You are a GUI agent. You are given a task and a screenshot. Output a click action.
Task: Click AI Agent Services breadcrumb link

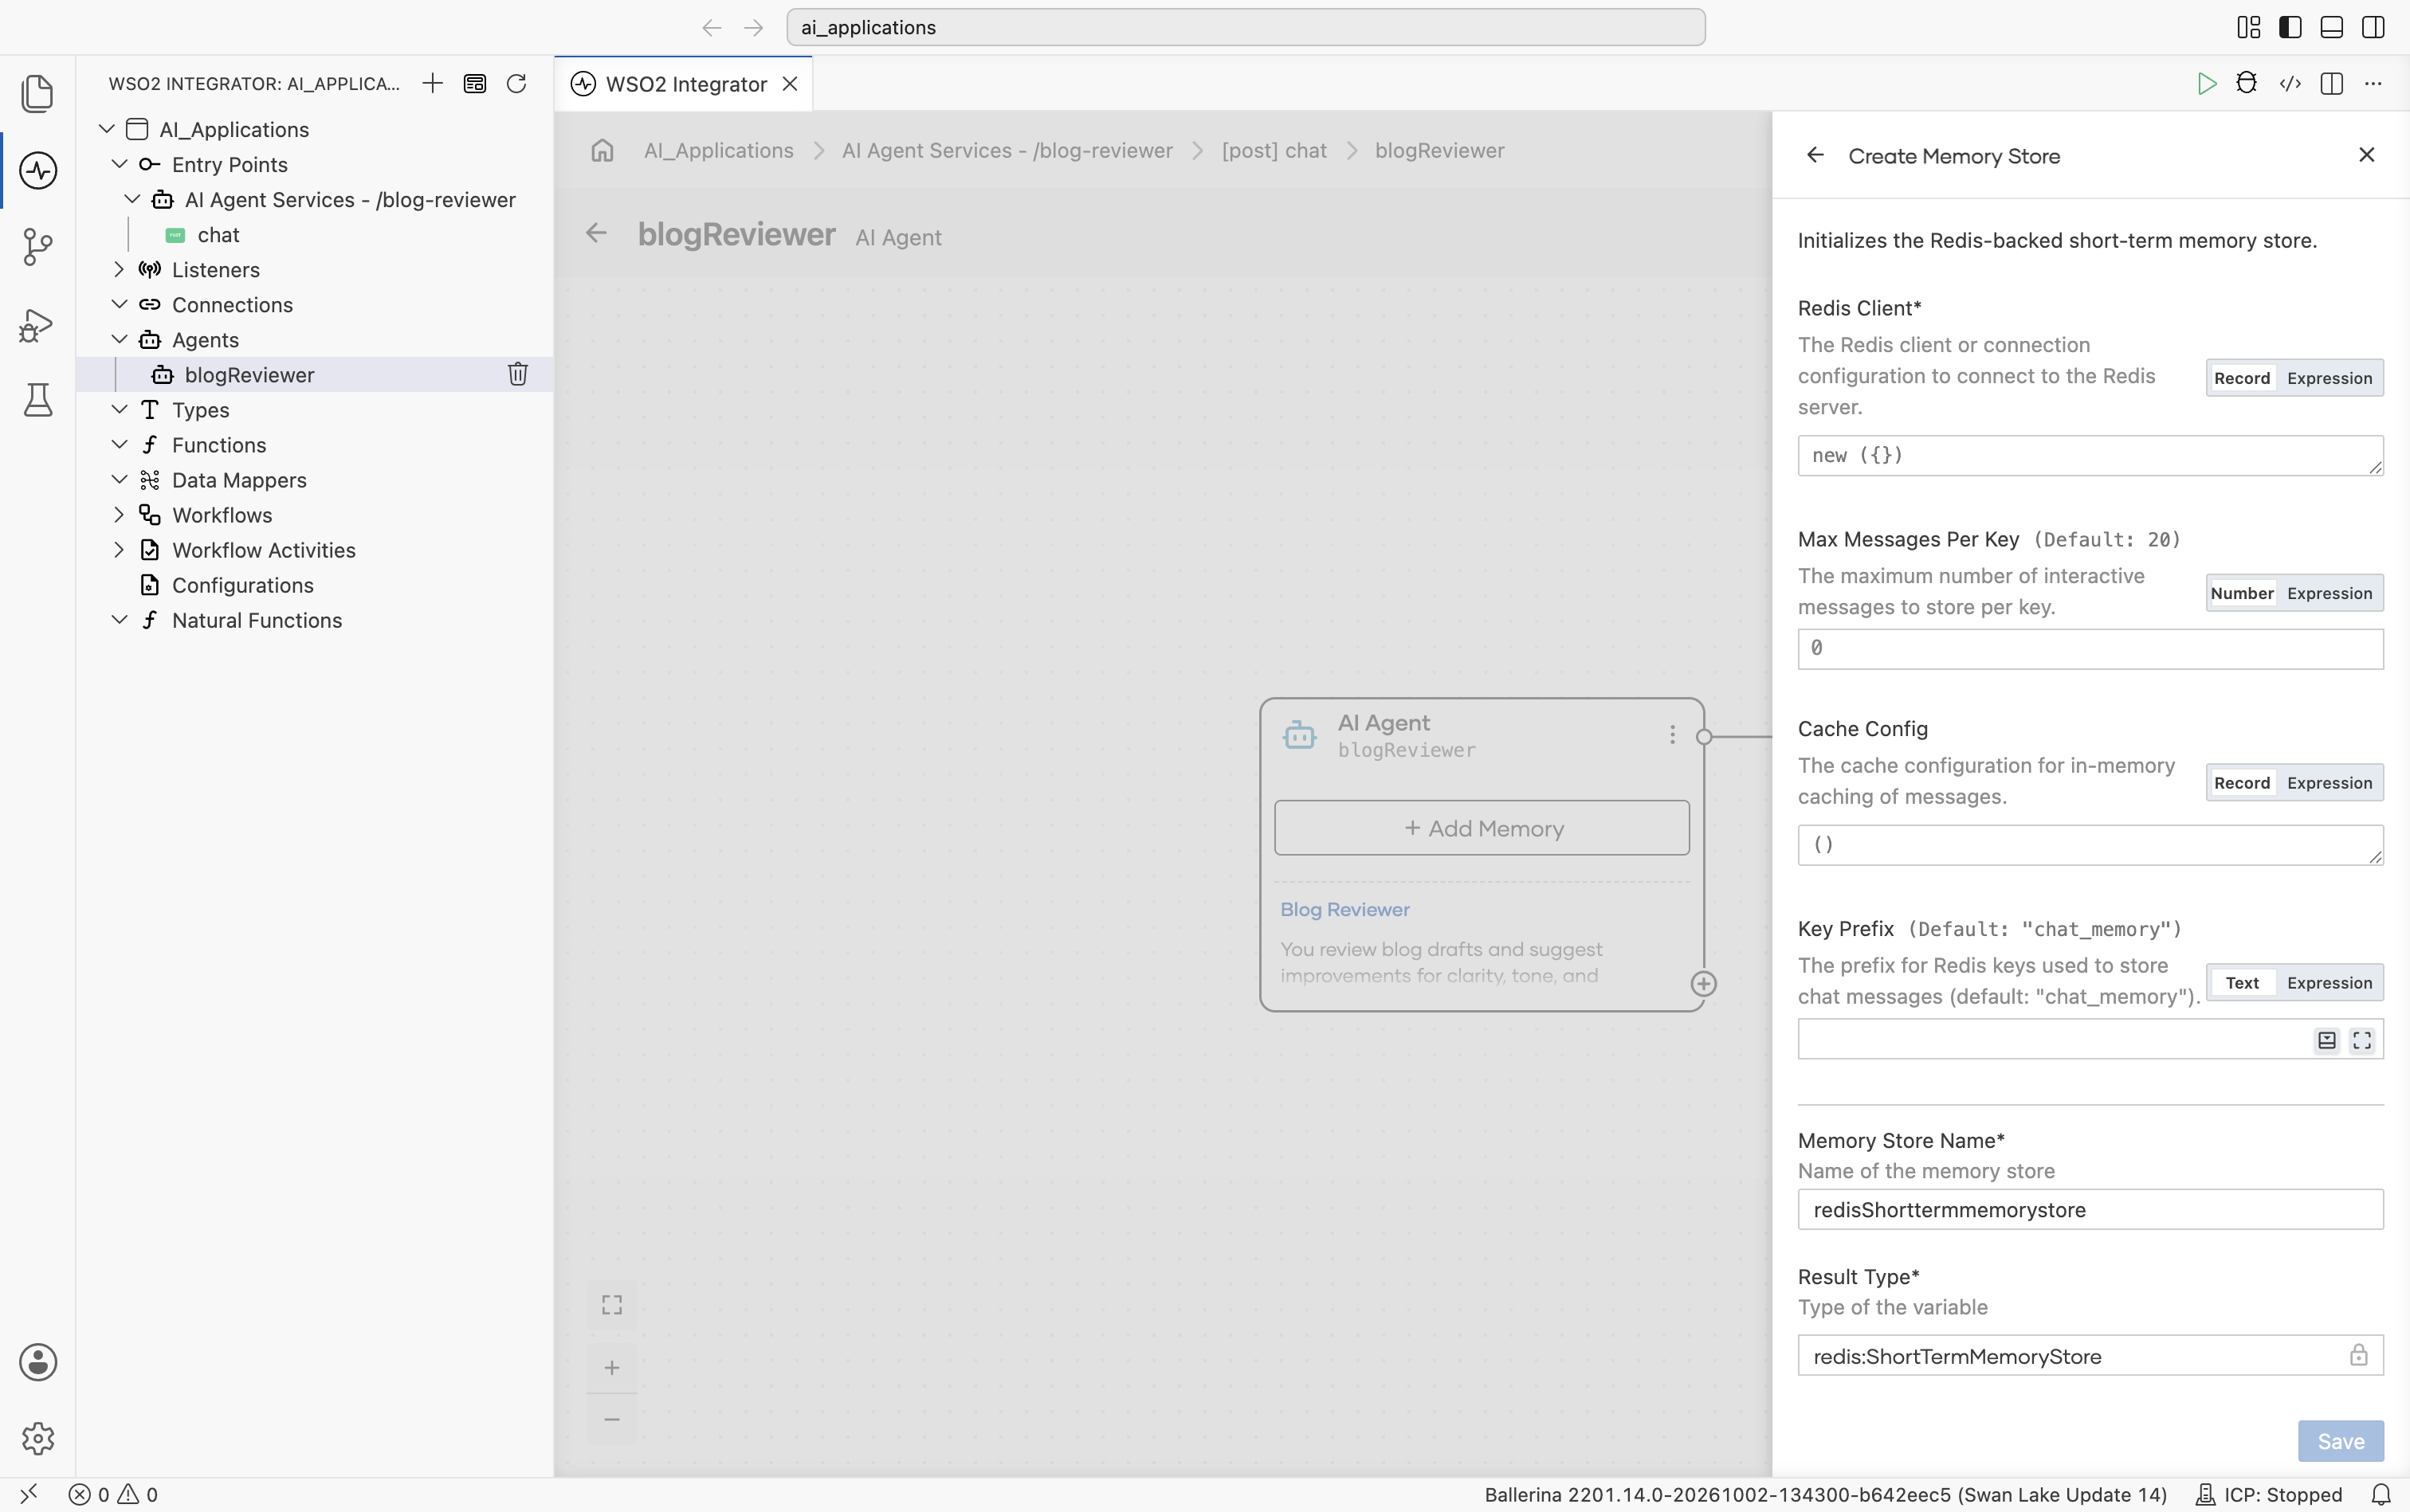click(x=1007, y=150)
